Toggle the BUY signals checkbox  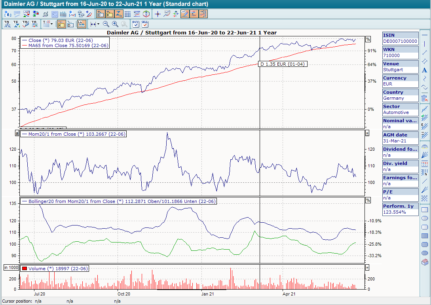tap(135, 24)
